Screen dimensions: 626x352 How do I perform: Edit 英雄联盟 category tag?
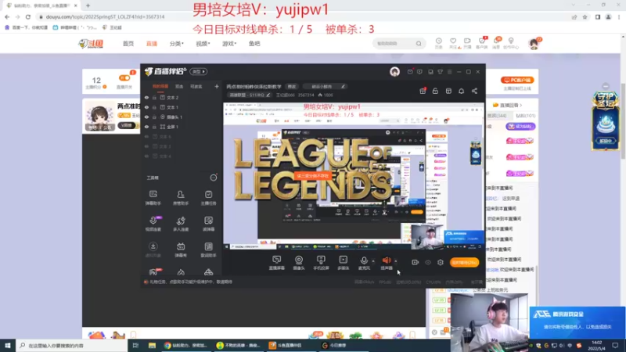[250, 95]
